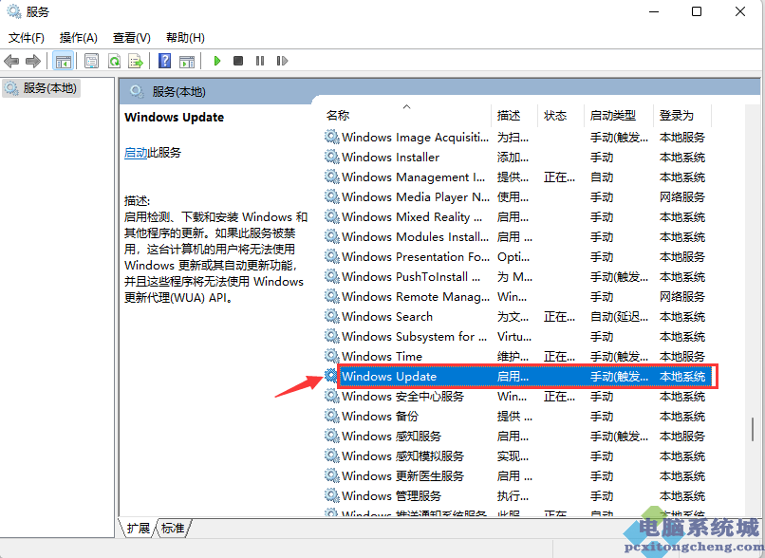This screenshot has width=765, height=558.
Task: Click the Export list toolbar icon
Action: click(135, 61)
